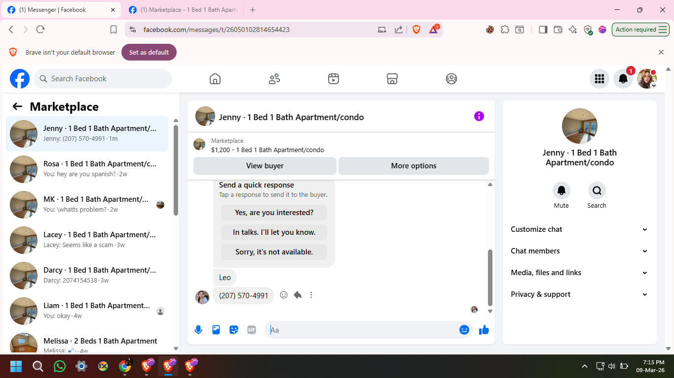674x378 pixels.
Task: Send 'Sorry, it's not available.' response
Action: [274, 252]
